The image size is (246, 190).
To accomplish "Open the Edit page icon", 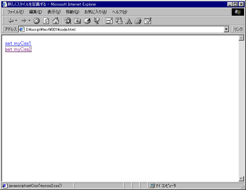I will [x=148, y=21].
